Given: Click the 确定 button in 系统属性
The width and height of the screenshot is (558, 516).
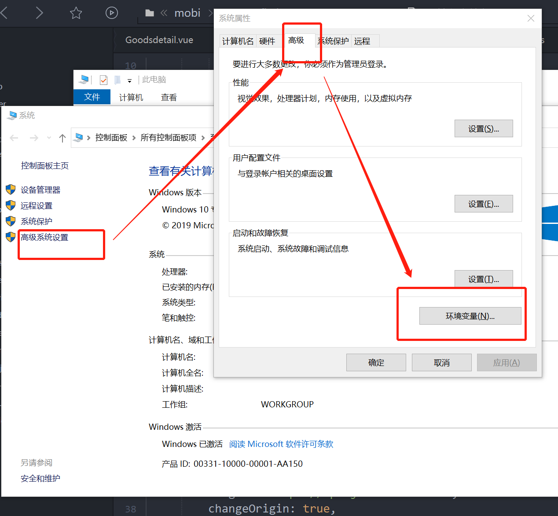Looking at the screenshot, I should click(376, 362).
